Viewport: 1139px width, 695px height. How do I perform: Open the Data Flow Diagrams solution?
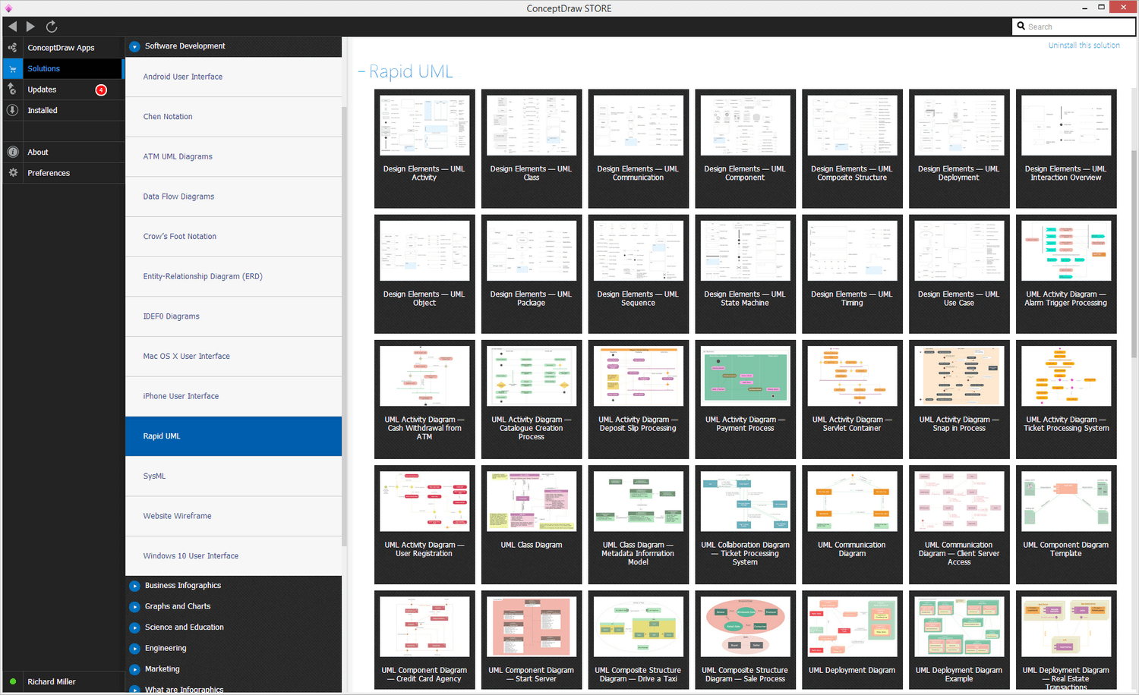click(233, 197)
